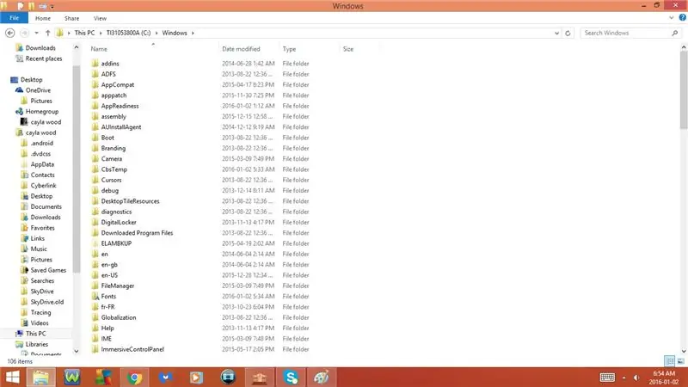Screen dimensions: 688x387
Task: Click the Forward navigation arrow
Action: tap(25, 33)
